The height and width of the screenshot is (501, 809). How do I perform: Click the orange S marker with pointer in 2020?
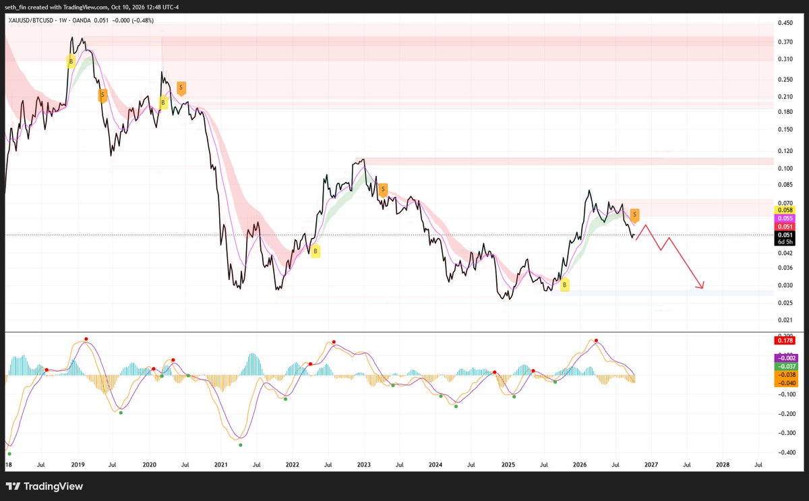pos(181,88)
